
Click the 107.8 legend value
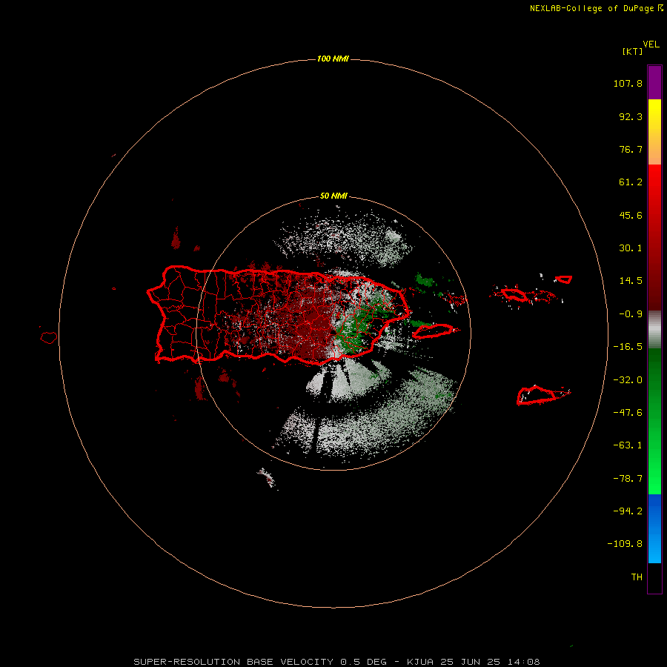(628, 83)
